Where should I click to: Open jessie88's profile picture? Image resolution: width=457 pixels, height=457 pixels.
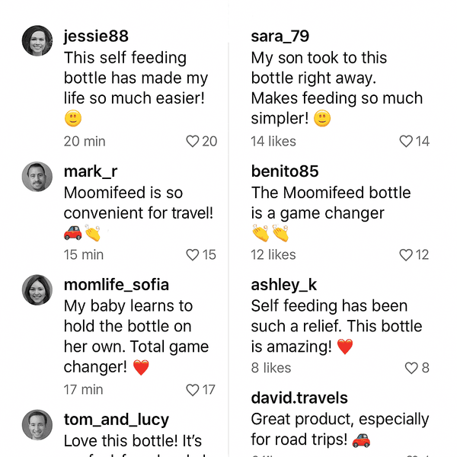pos(37,41)
